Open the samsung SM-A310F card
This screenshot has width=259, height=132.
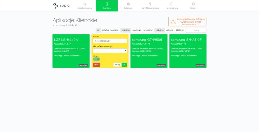[x=188, y=51]
